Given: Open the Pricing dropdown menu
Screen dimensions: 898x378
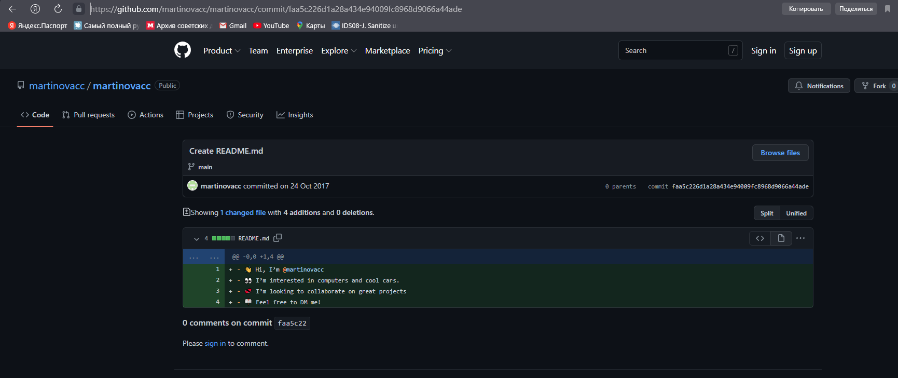Looking at the screenshot, I should coord(435,51).
